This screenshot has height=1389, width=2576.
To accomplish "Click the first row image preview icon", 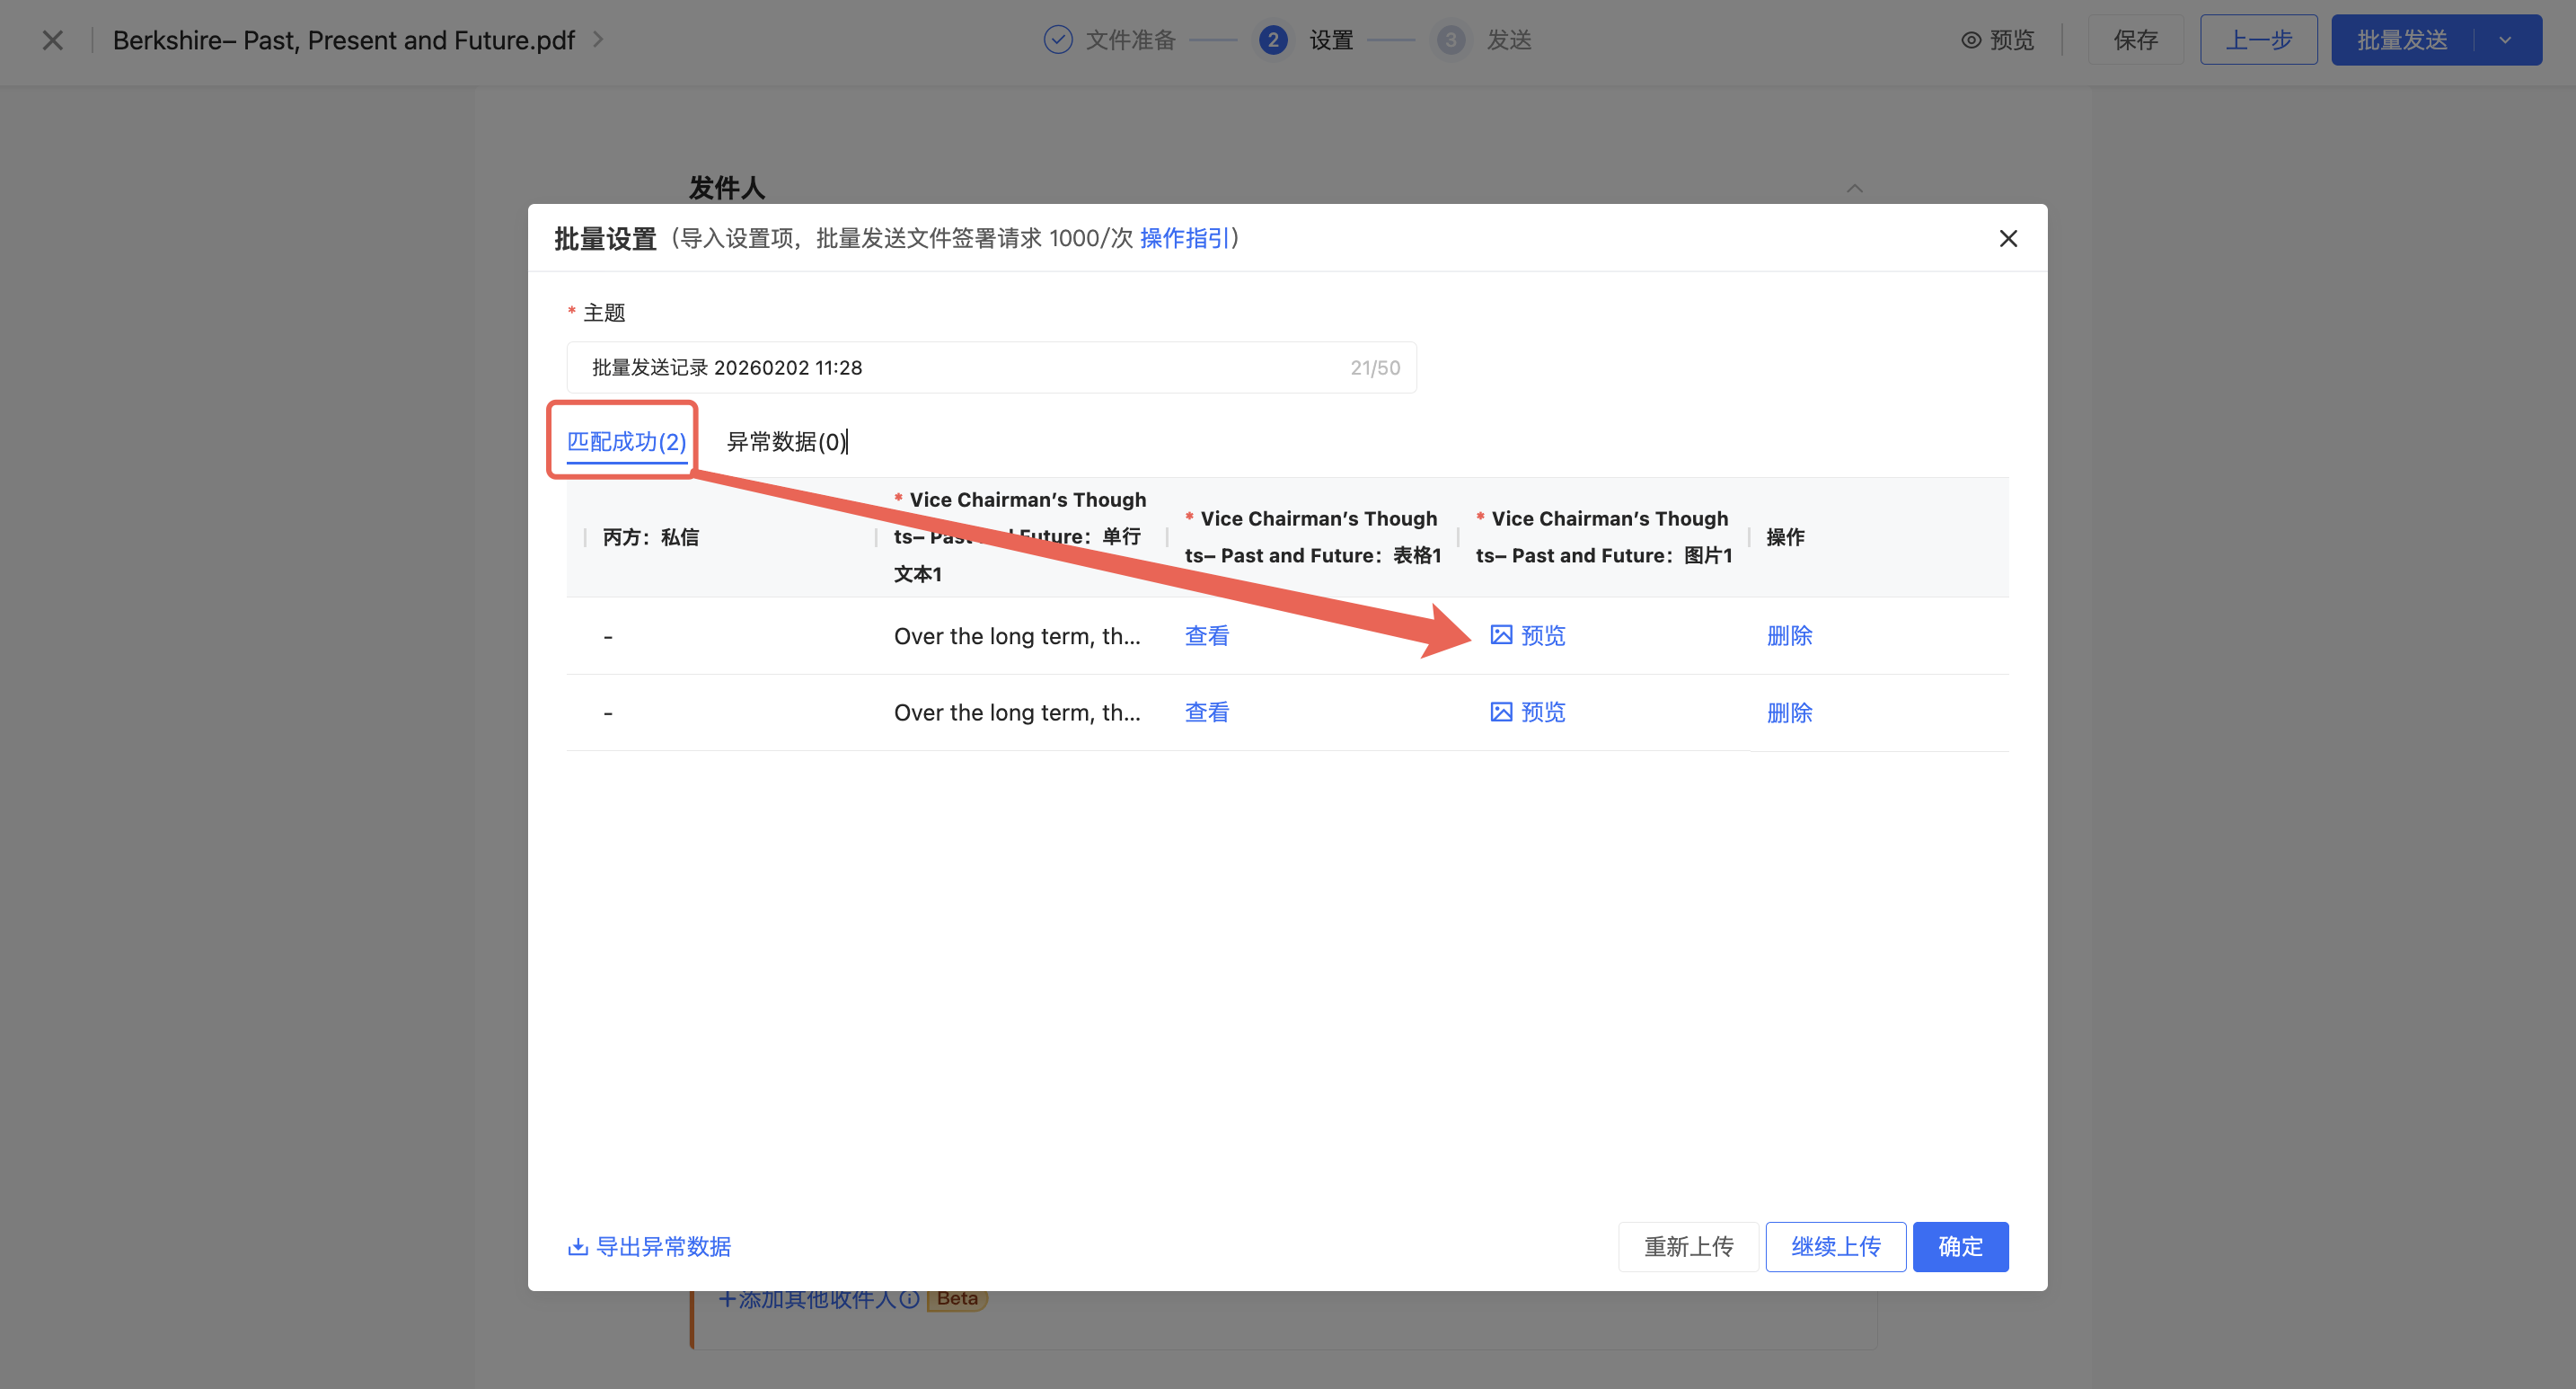I will [x=1501, y=635].
